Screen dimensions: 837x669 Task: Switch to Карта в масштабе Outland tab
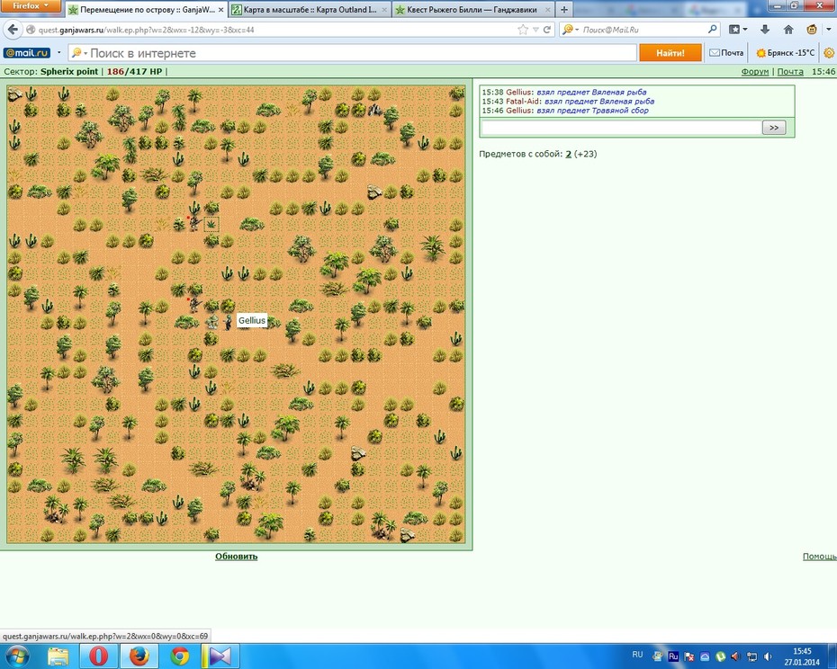pyautogui.click(x=310, y=10)
